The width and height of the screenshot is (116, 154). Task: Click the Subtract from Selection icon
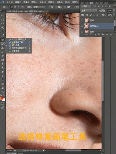pos(19,7)
